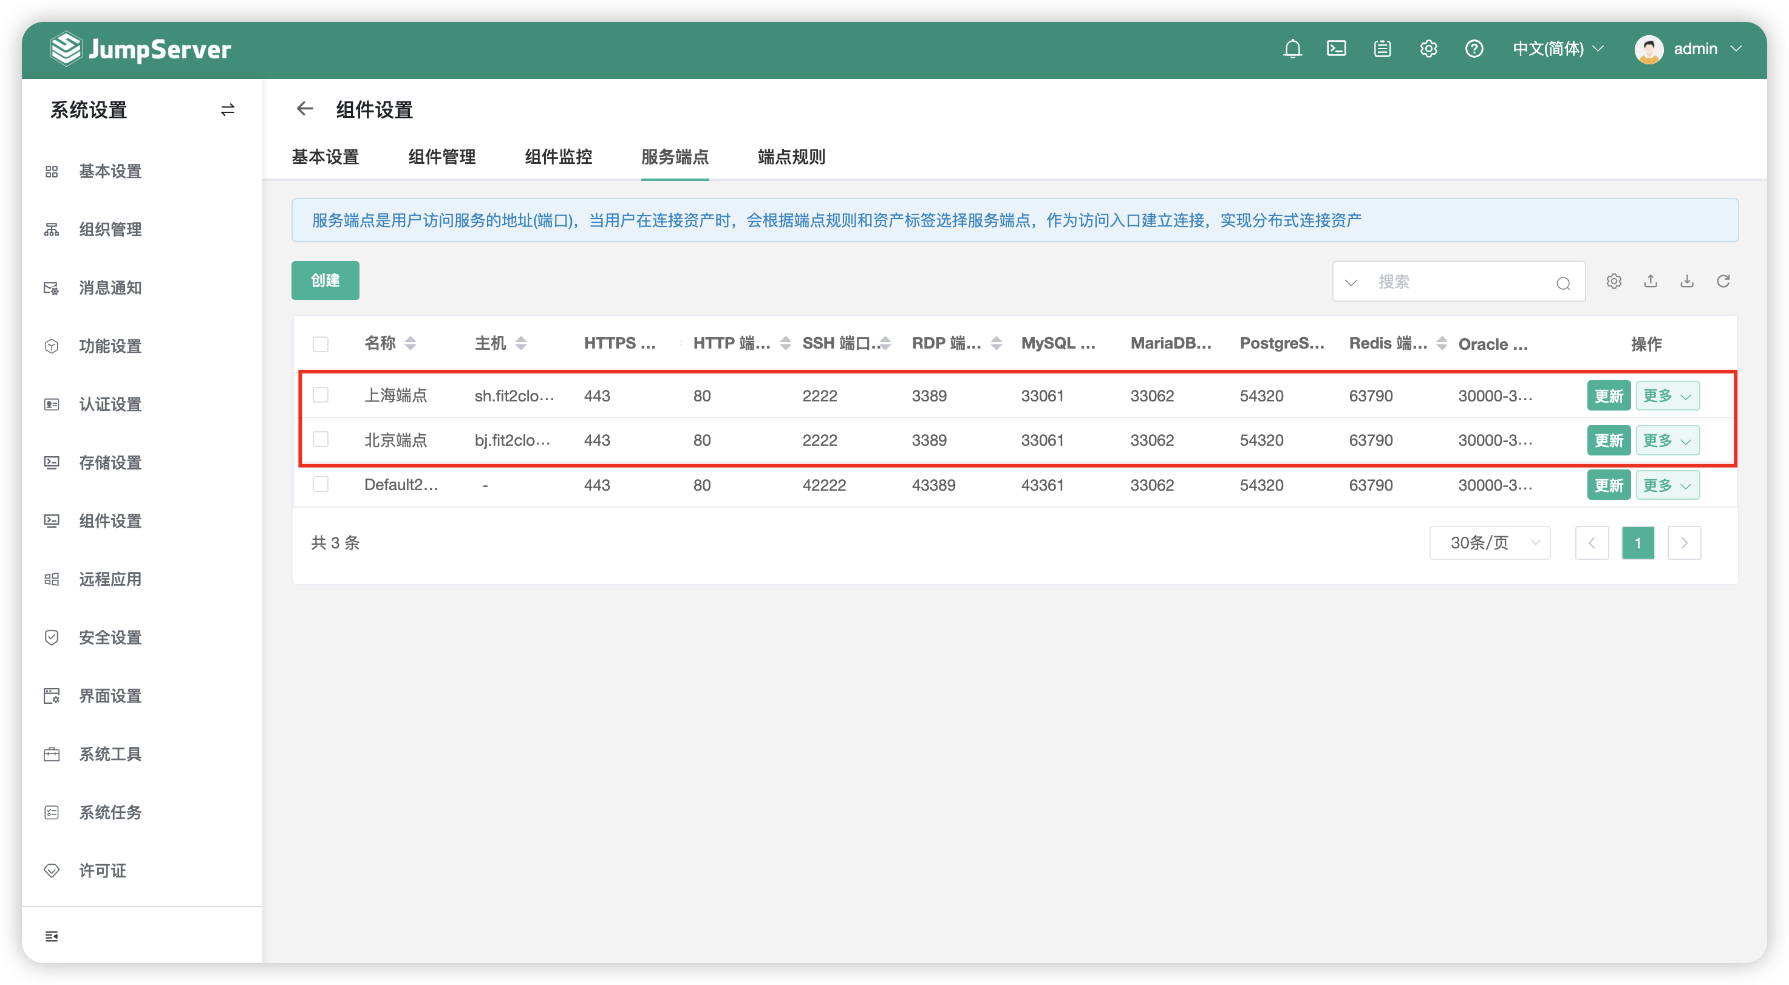Sort by Redis port column arrows

[1442, 343]
